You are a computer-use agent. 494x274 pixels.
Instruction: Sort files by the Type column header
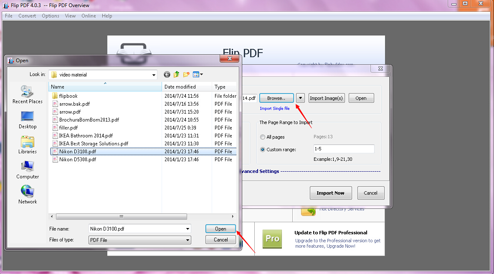(224, 87)
